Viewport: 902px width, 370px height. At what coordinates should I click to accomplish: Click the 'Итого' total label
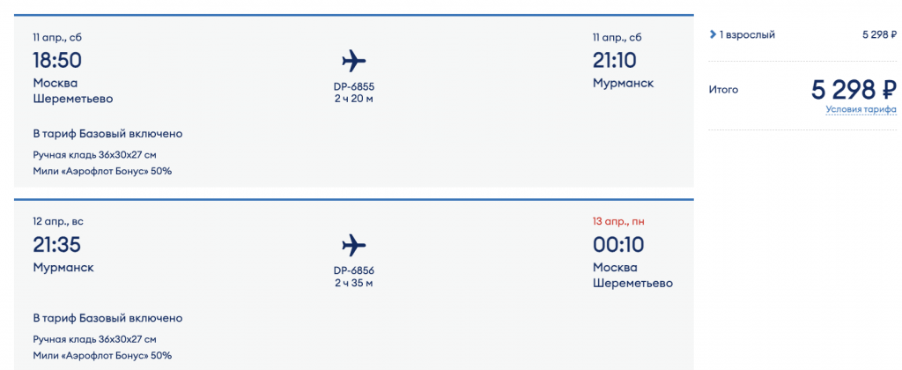coord(723,90)
